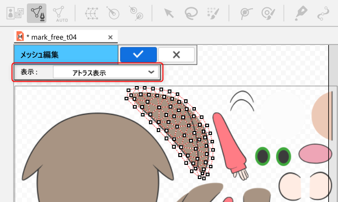The image size is (338, 202).
Task: Close the mark_free_t04 tab
Action: pos(110,37)
